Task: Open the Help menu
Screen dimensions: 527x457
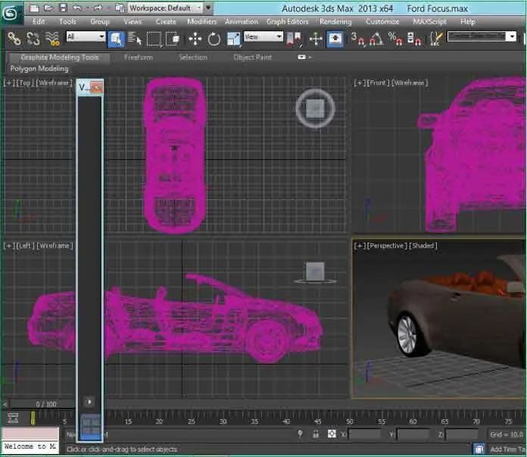Action: pos(467,21)
